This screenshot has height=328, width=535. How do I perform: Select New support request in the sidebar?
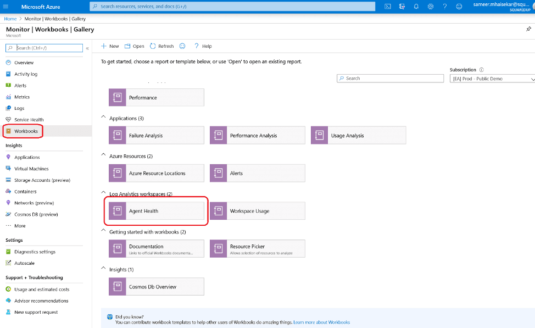pyautogui.click(x=36, y=312)
